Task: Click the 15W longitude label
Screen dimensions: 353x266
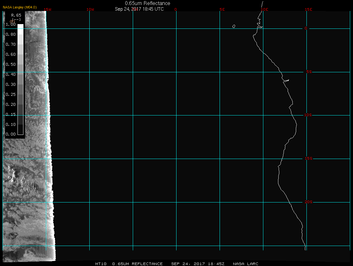Action: pyautogui.click(x=47, y=9)
